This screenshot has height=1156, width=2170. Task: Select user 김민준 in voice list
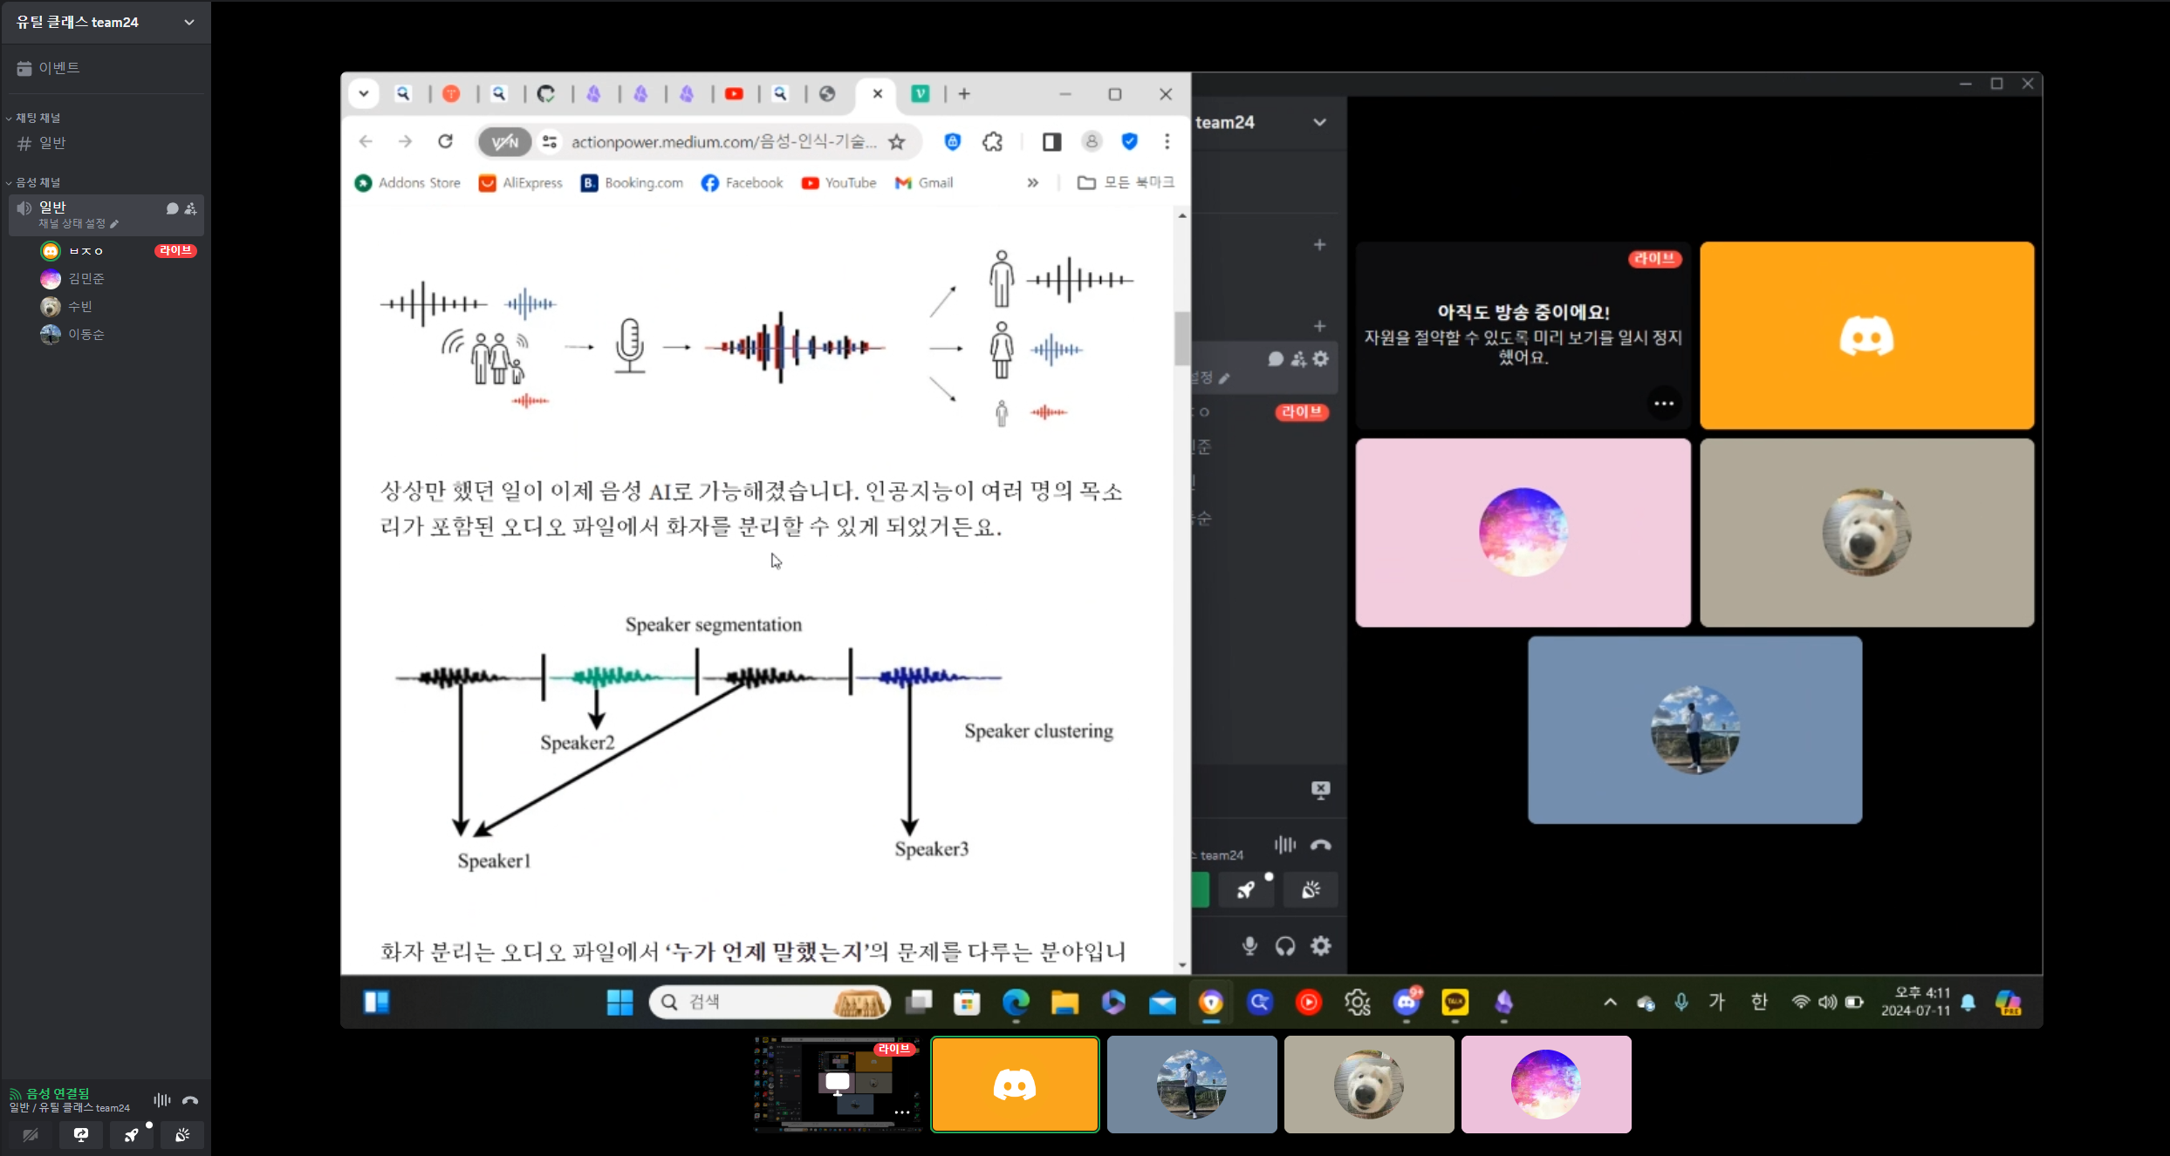point(86,279)
